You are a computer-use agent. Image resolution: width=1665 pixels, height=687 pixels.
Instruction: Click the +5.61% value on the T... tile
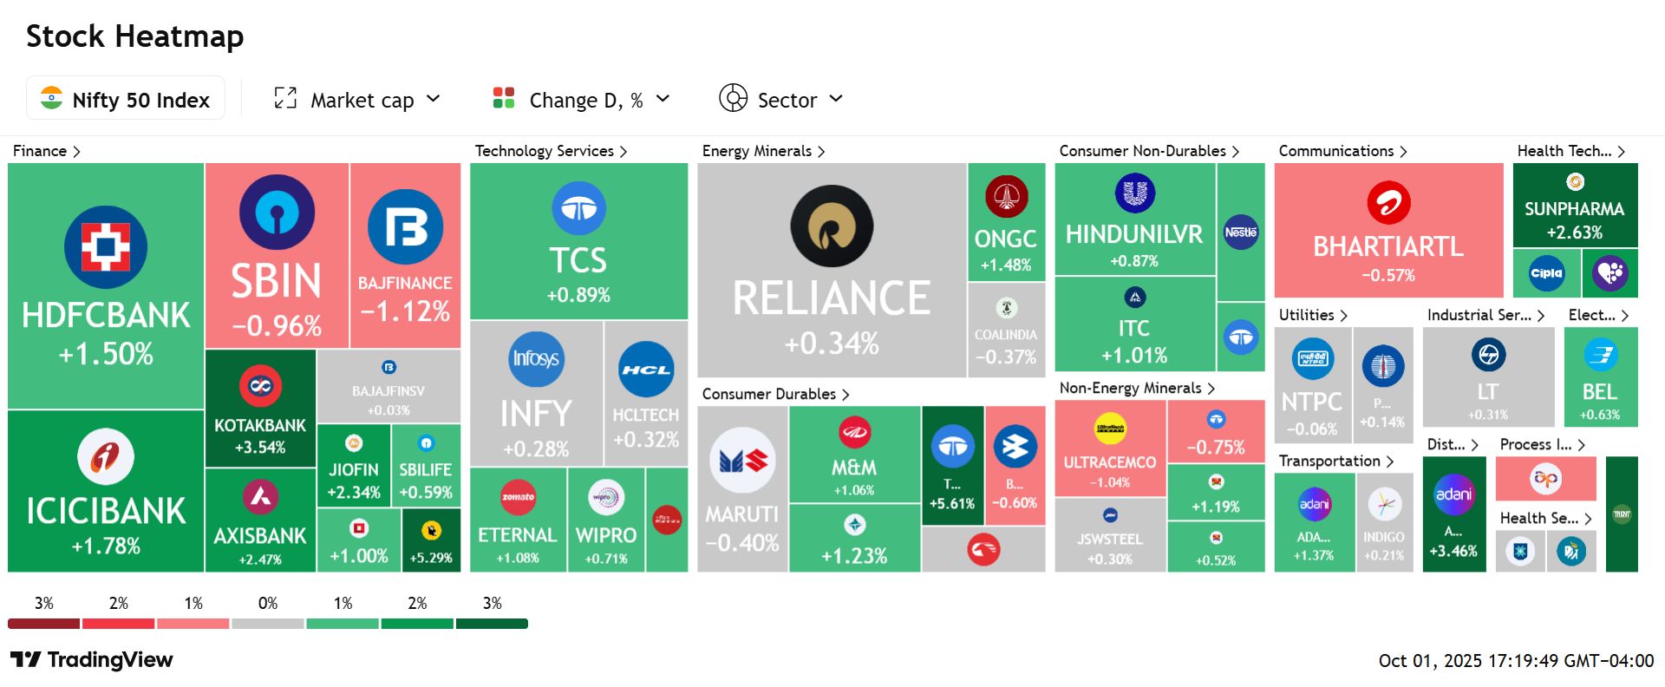pos(952,503)
